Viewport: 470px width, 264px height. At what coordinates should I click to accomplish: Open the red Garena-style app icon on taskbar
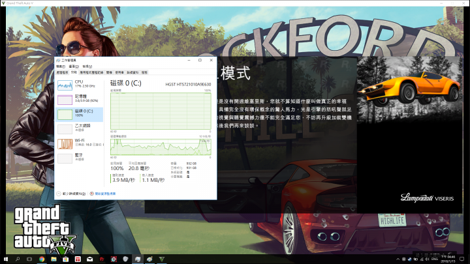102,259
